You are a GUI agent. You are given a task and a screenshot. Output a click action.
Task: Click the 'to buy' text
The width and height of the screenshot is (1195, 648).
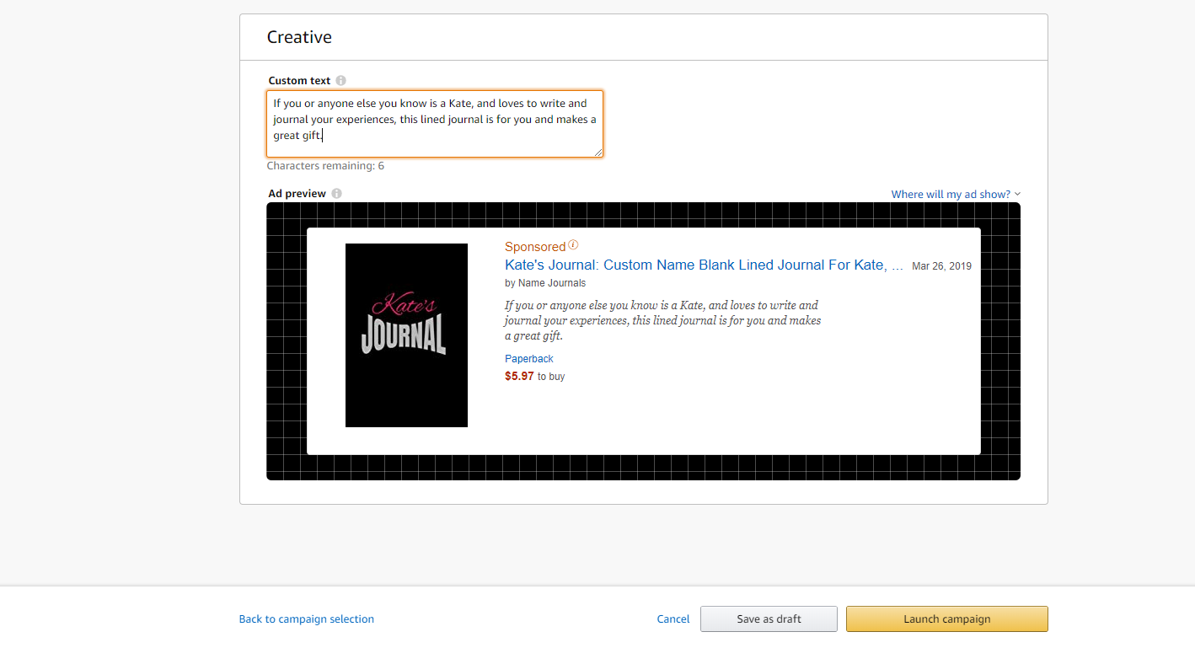[x=551, y=377]
